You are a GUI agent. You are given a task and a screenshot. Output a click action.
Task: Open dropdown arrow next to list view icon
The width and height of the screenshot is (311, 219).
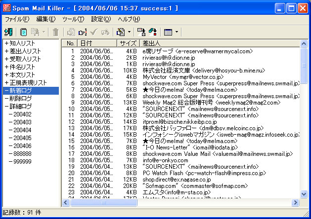pos(177,32)
